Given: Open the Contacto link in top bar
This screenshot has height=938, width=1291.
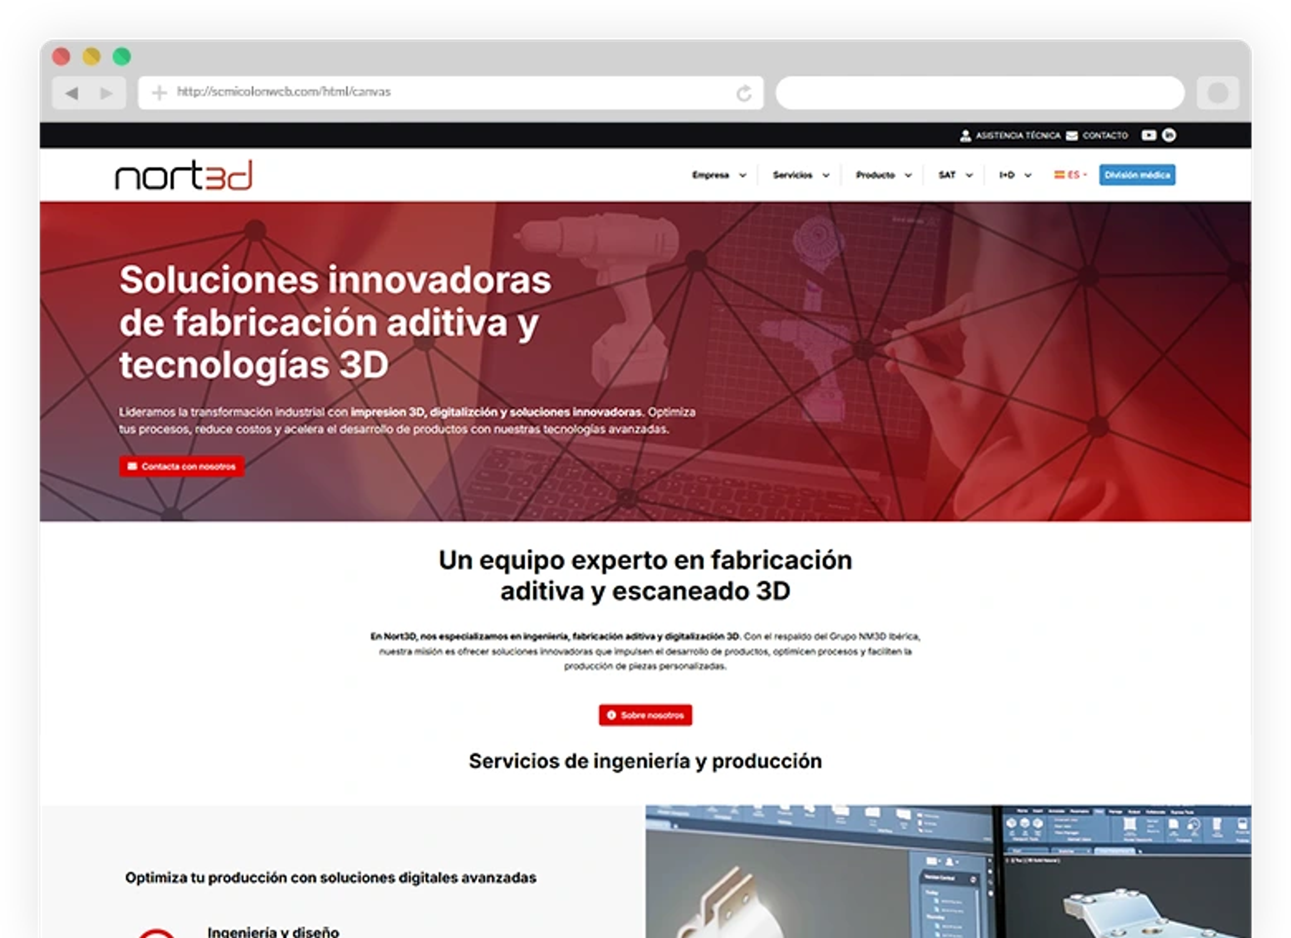Looking at the screenshot, I should pos(1105,135).
